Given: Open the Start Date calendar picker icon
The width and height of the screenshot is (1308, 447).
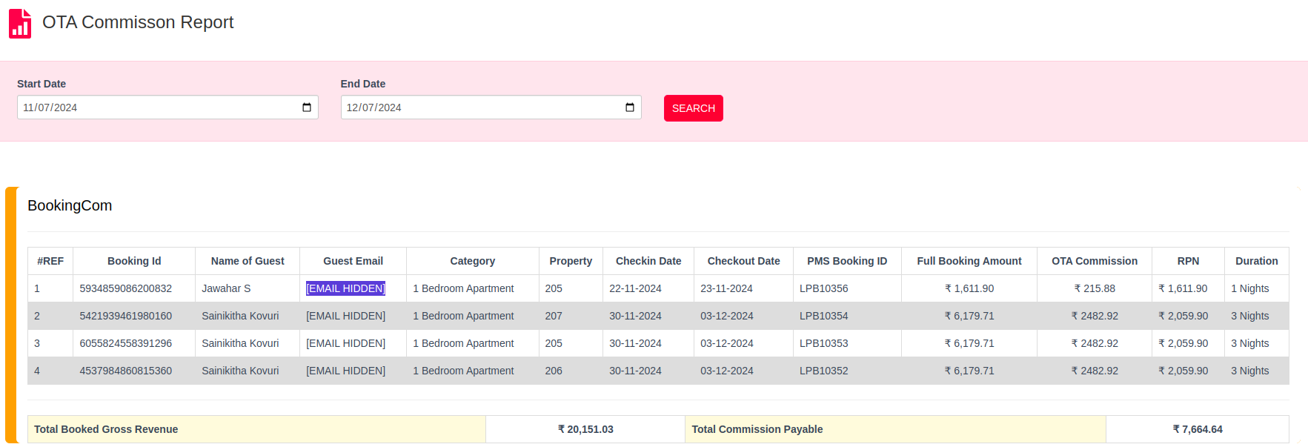Looking at the screenshot, I should tap(307, 107).
